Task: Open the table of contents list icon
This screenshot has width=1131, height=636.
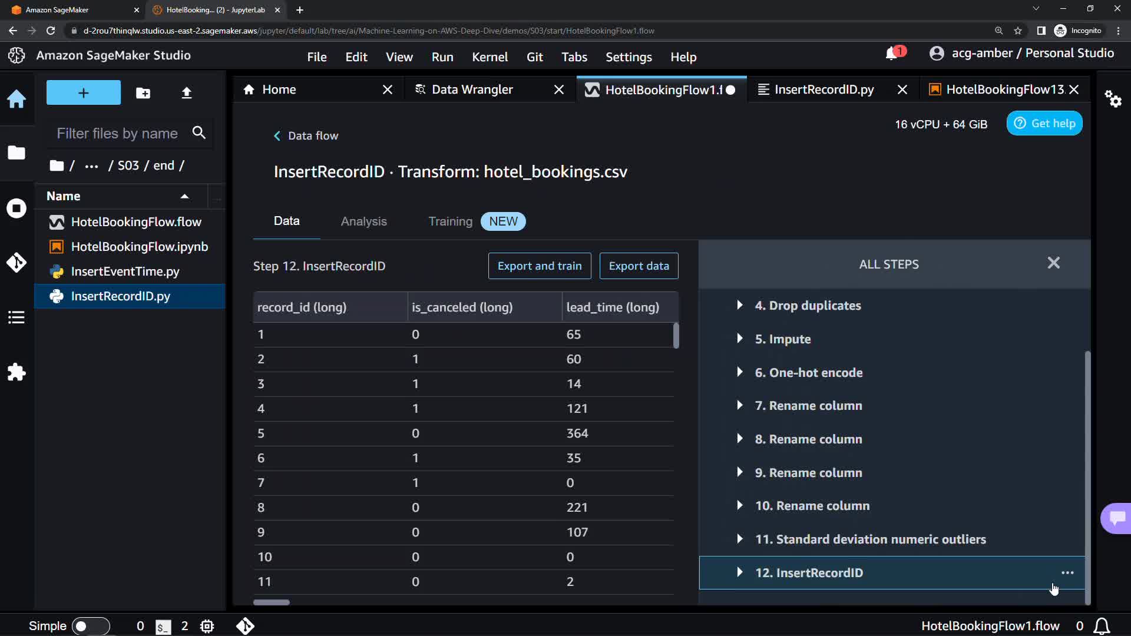Action: coord(16,317)
